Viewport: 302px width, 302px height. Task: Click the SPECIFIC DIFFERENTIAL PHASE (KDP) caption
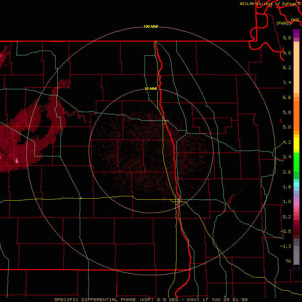pyautogui.click(x=105, y=300)
